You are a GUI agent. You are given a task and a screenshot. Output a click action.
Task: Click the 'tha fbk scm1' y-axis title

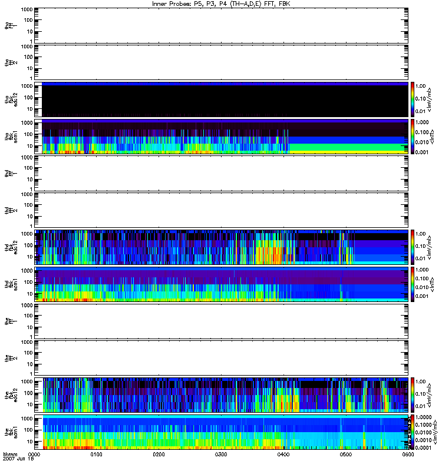click(11, 137)
